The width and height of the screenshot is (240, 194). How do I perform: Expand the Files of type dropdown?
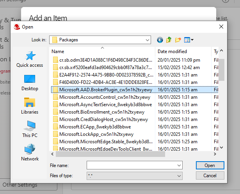(x=179, y=176)
